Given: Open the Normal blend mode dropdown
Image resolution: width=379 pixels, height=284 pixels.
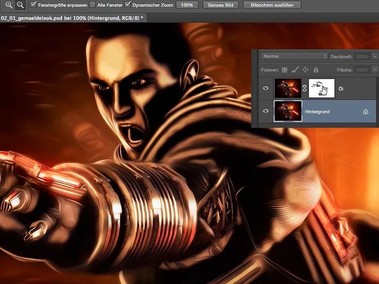Looking at the screenshot, I should coord(294,56).
